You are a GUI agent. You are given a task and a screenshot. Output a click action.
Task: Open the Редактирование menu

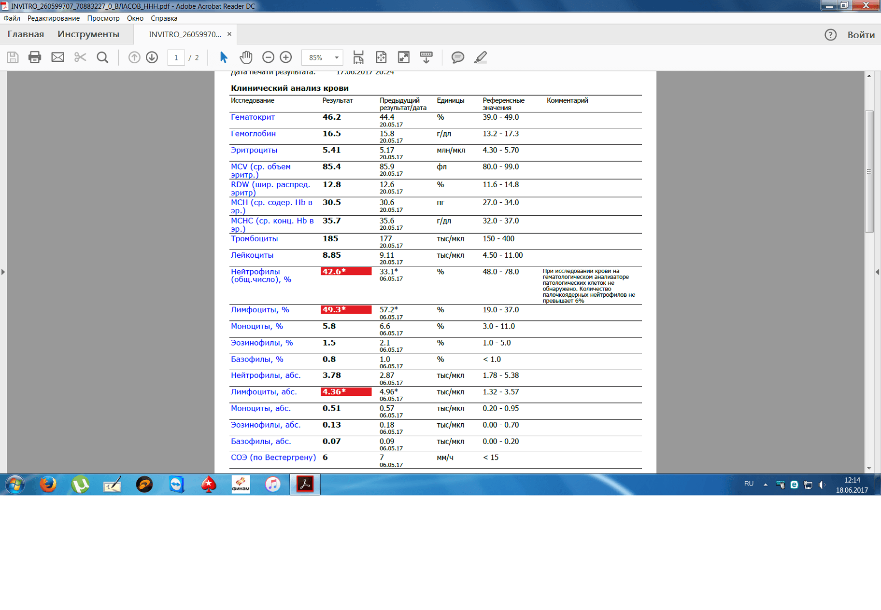[54, 18]
